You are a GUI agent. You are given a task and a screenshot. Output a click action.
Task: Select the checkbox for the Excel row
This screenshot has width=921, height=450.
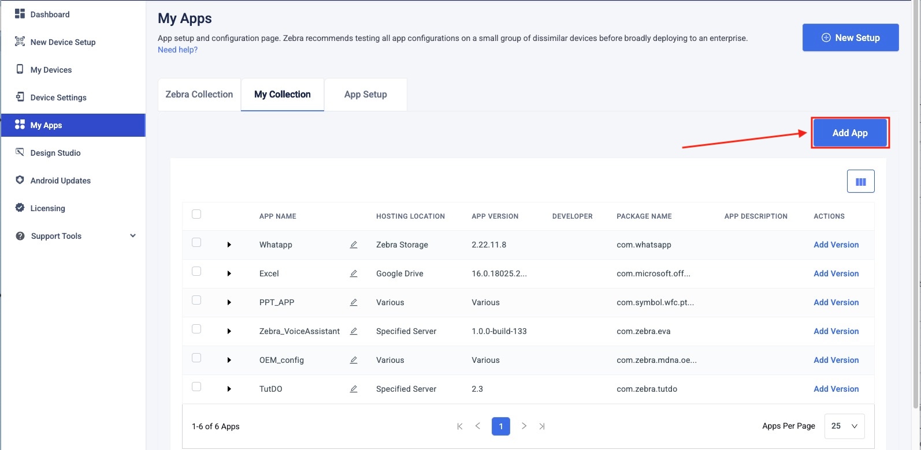(196, 271)
